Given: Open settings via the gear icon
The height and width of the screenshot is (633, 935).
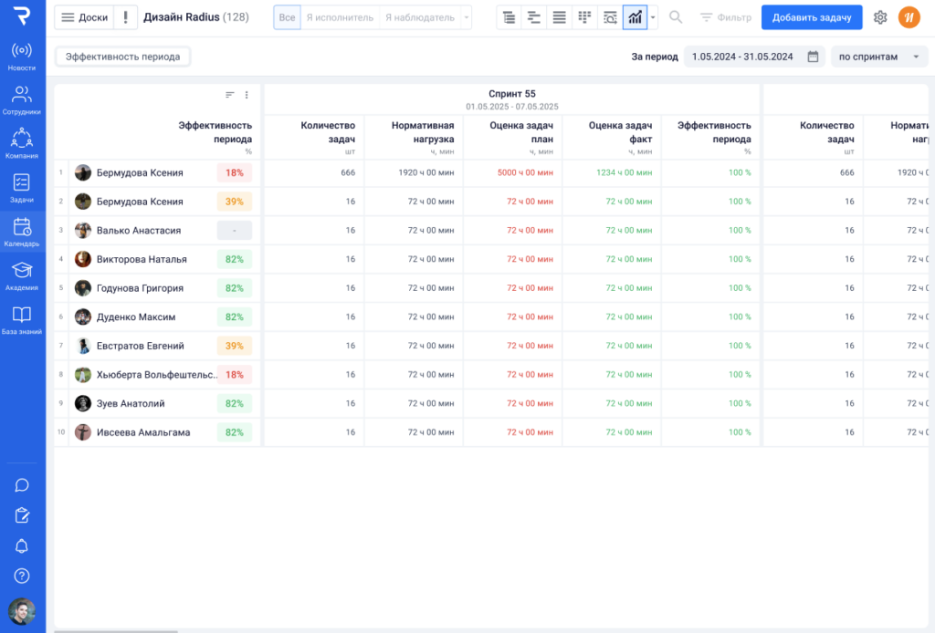Looking at the screenshot, I should pyautogui.click(x=880, y=17).
